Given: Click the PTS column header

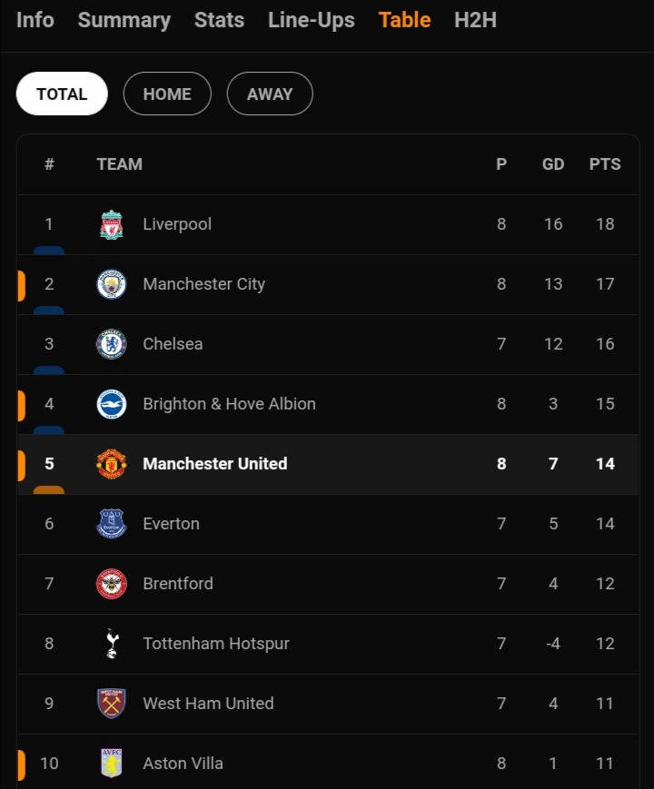Looking at the screenshot, I should (x=605, y=164).
